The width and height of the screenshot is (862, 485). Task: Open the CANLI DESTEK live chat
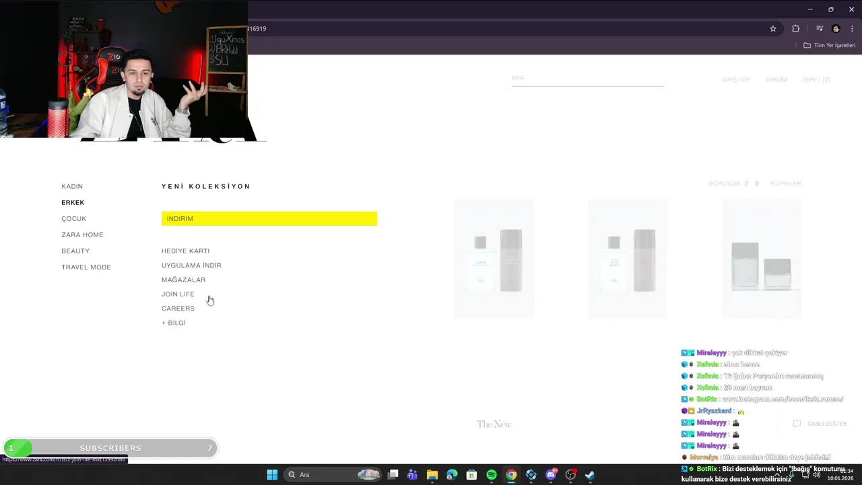[x=820, y=424]
